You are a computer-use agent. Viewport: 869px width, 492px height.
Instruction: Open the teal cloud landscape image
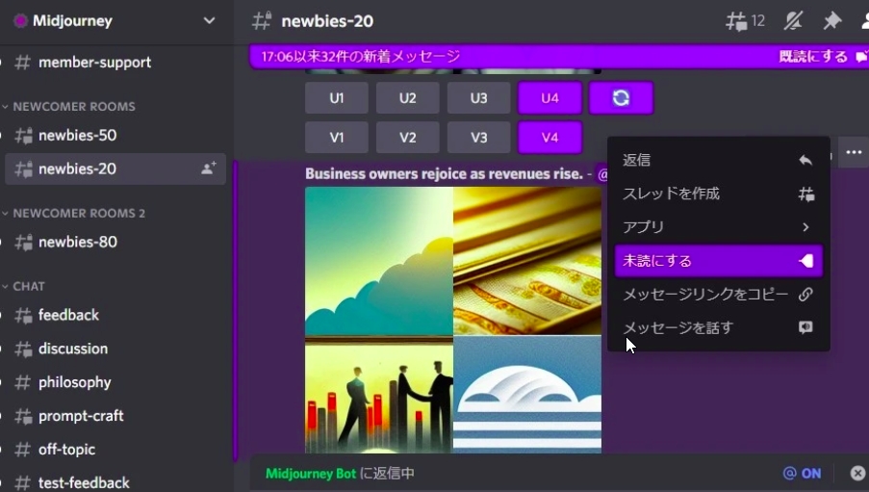[x=379, y=261]
